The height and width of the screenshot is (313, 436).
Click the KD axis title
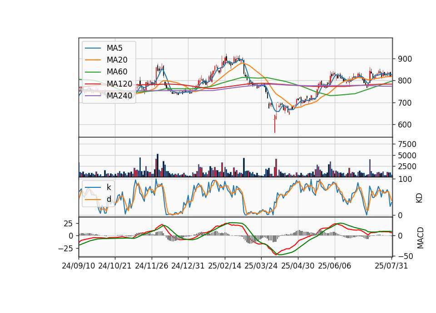419,198
